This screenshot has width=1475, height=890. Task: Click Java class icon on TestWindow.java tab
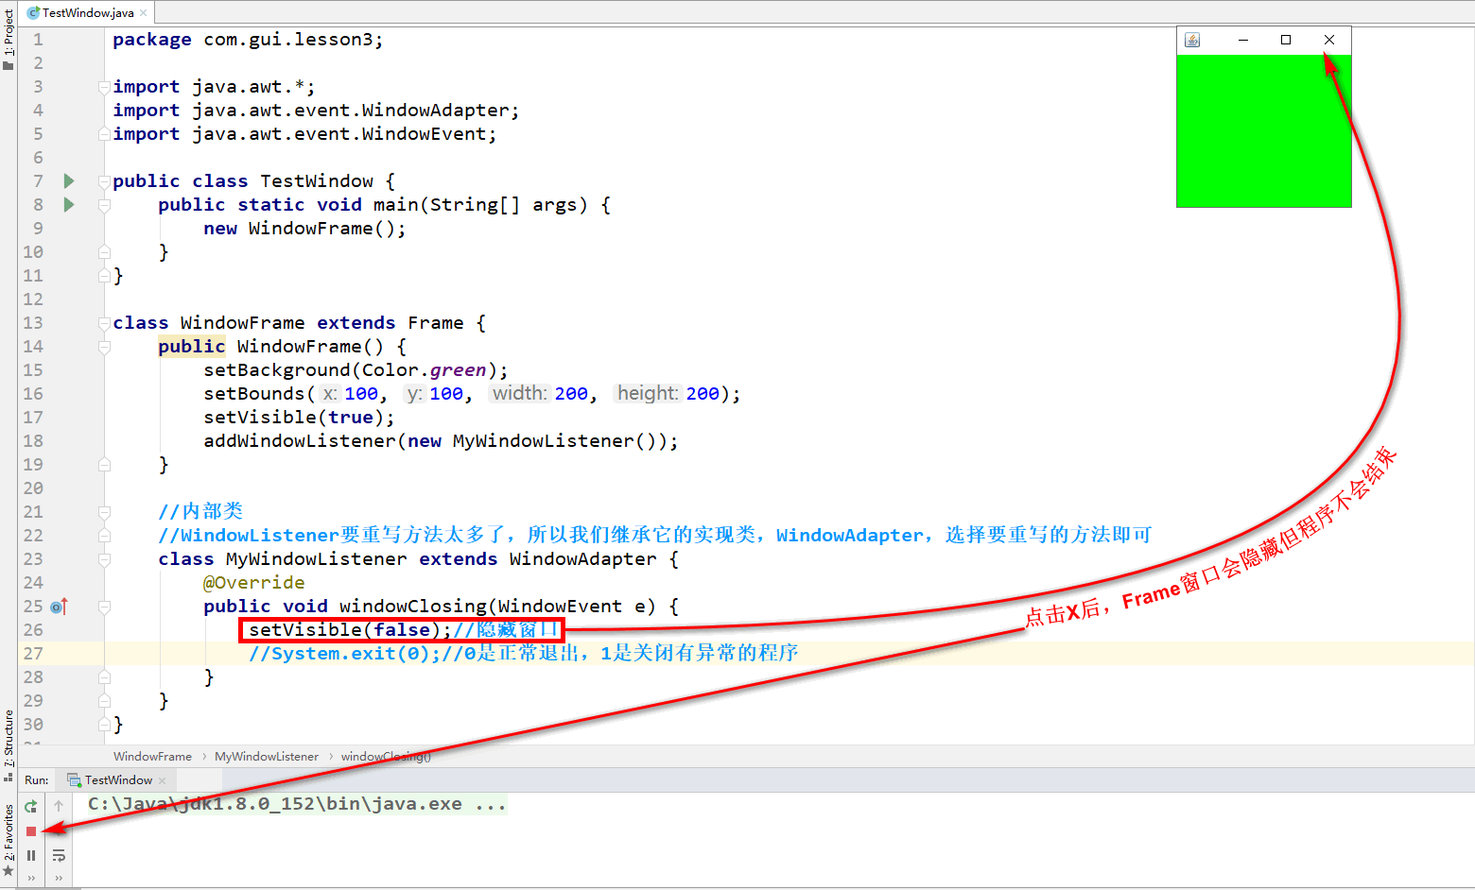tap(33, 13)
